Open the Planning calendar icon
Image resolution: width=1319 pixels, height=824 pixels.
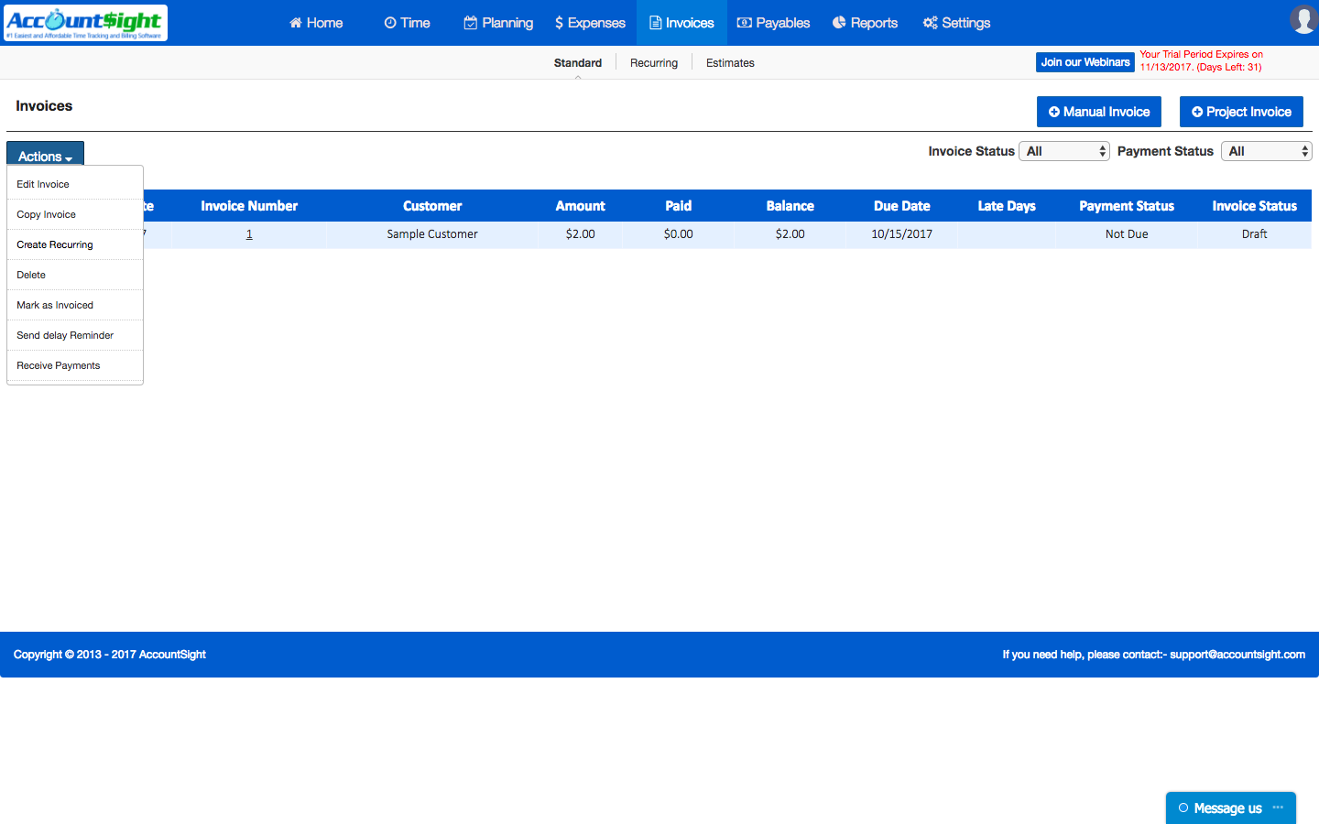(469, 22)
